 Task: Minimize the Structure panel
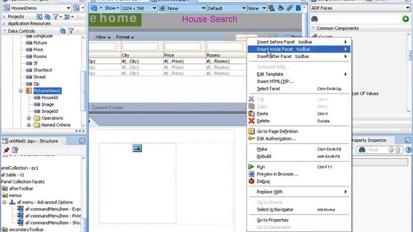tap(82, 141)
